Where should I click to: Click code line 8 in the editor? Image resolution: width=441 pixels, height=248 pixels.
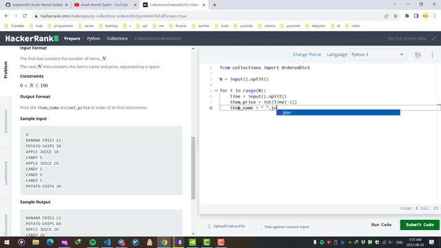pyautogui.click(x=330, y=107)
